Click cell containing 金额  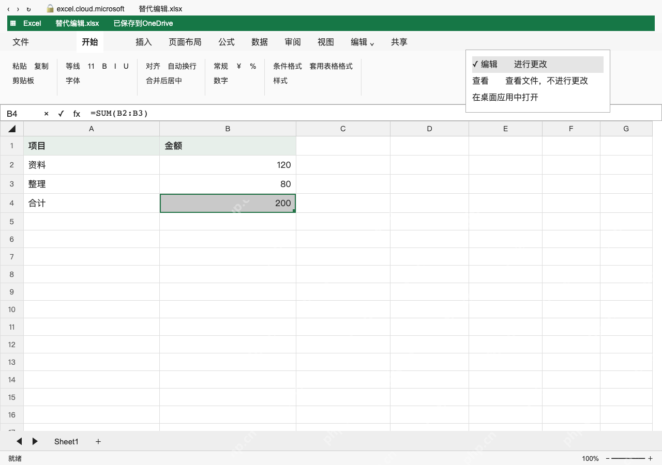228,146
